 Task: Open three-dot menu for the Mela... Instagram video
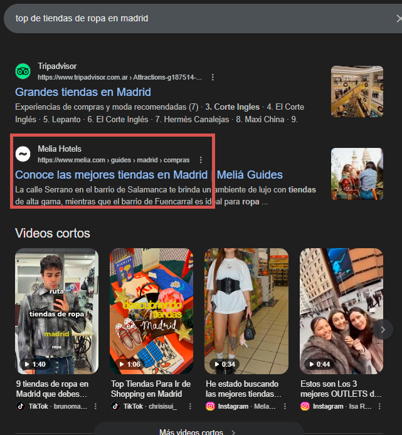285,406
